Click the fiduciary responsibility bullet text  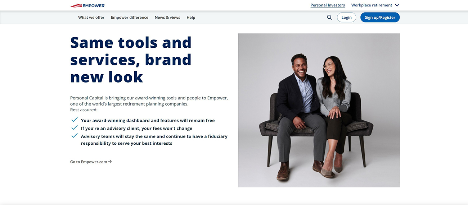point(154,140)
